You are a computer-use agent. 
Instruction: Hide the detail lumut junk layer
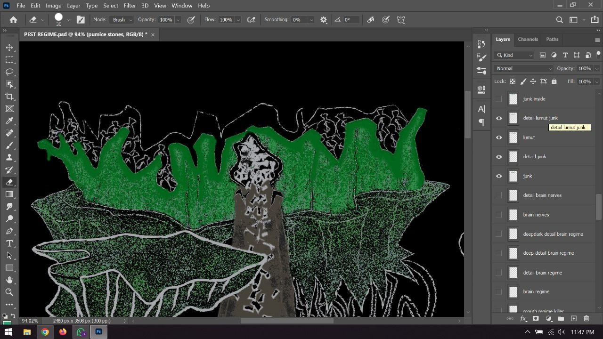(499, 118)
